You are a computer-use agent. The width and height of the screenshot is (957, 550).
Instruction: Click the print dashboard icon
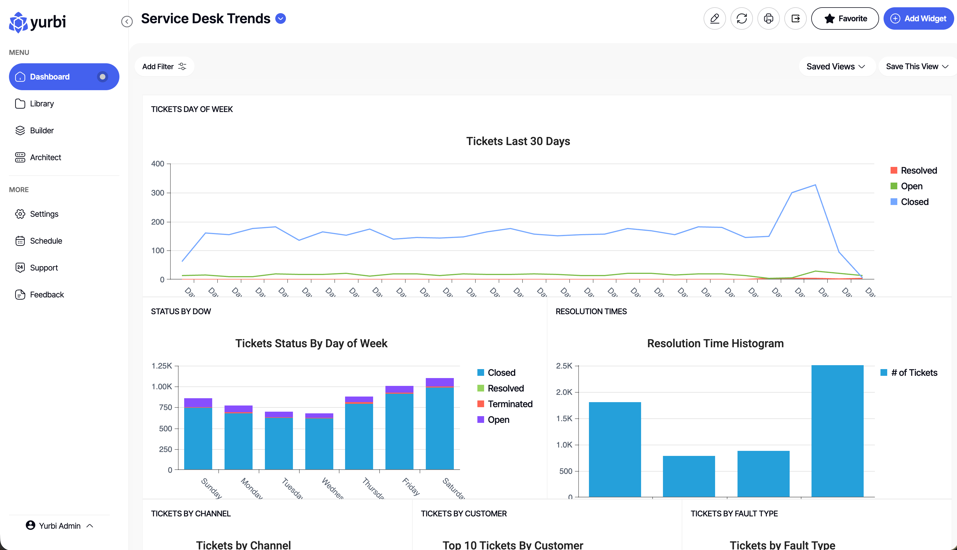pyautogui.click(x=768, y=18)
